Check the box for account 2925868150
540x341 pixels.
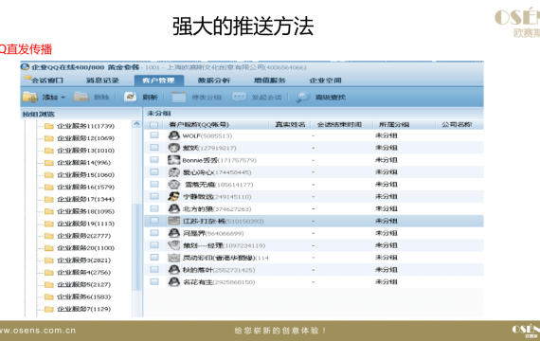(x=154, y=281)
